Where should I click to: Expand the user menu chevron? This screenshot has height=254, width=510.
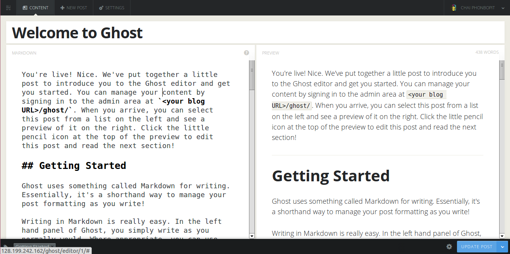tap(503, 8)
